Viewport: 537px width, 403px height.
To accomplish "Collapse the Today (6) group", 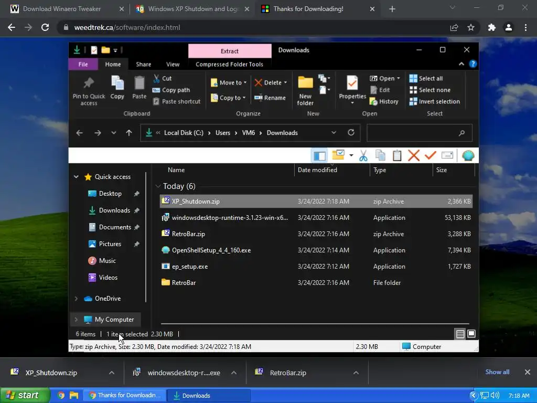I will tap(158, 186).
